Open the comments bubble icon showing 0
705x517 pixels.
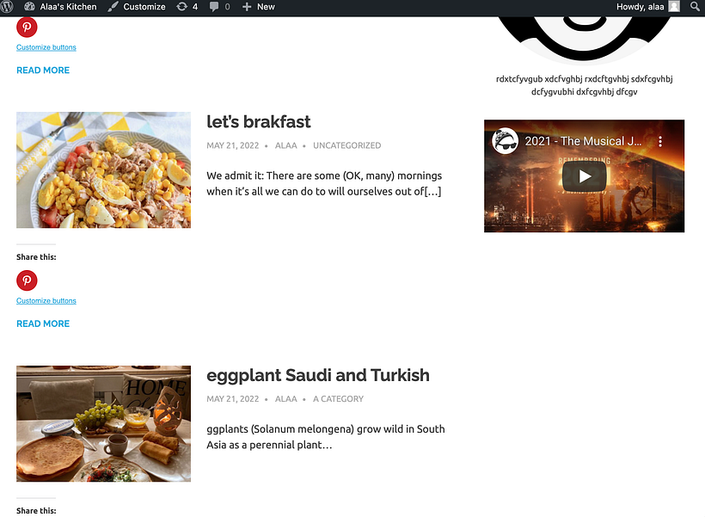tap(216, 7)
